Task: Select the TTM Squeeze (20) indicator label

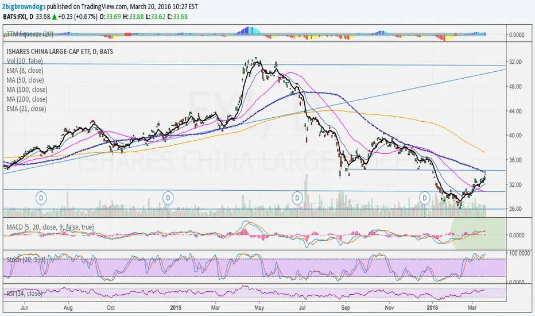Action: (x=30, y=34)
